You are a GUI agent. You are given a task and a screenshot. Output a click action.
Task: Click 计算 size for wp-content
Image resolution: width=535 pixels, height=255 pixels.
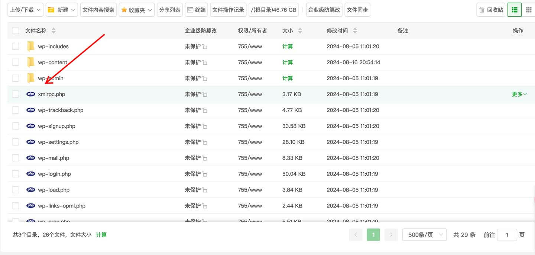click(288, 62)
